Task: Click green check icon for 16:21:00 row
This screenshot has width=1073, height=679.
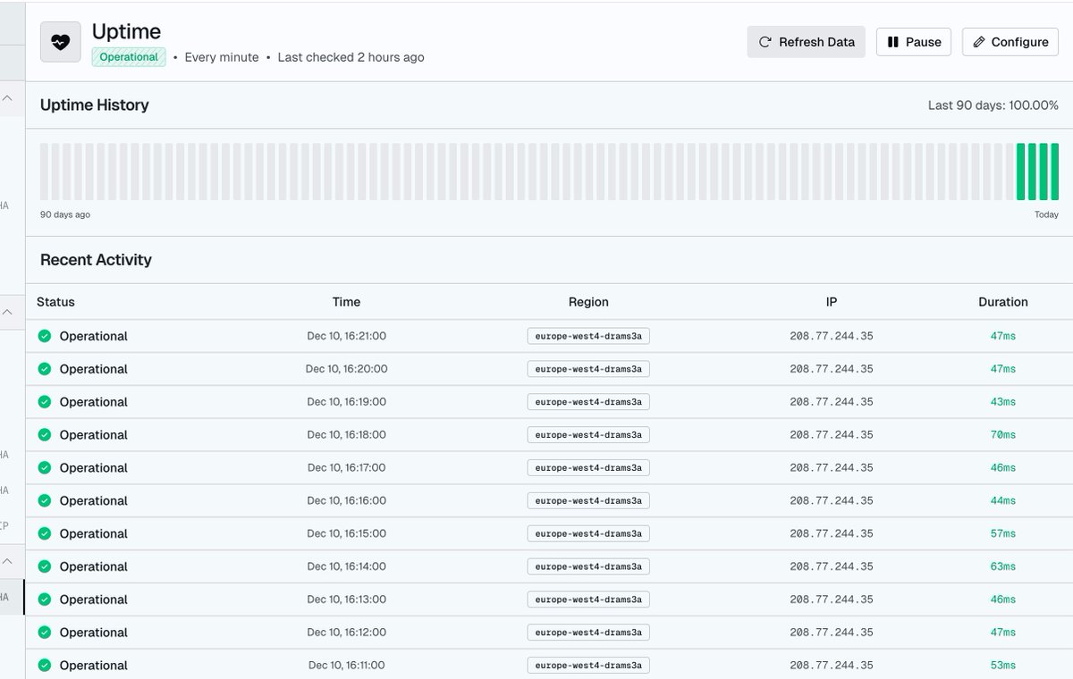Action: click(x=45, y=336)
